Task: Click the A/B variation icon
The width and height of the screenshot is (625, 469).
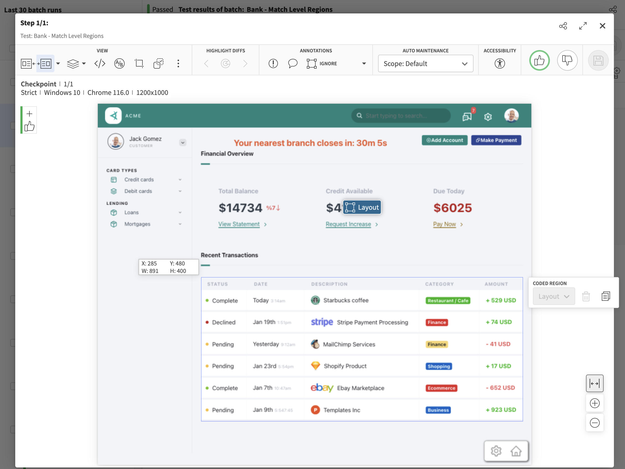Action: (119, 63)
